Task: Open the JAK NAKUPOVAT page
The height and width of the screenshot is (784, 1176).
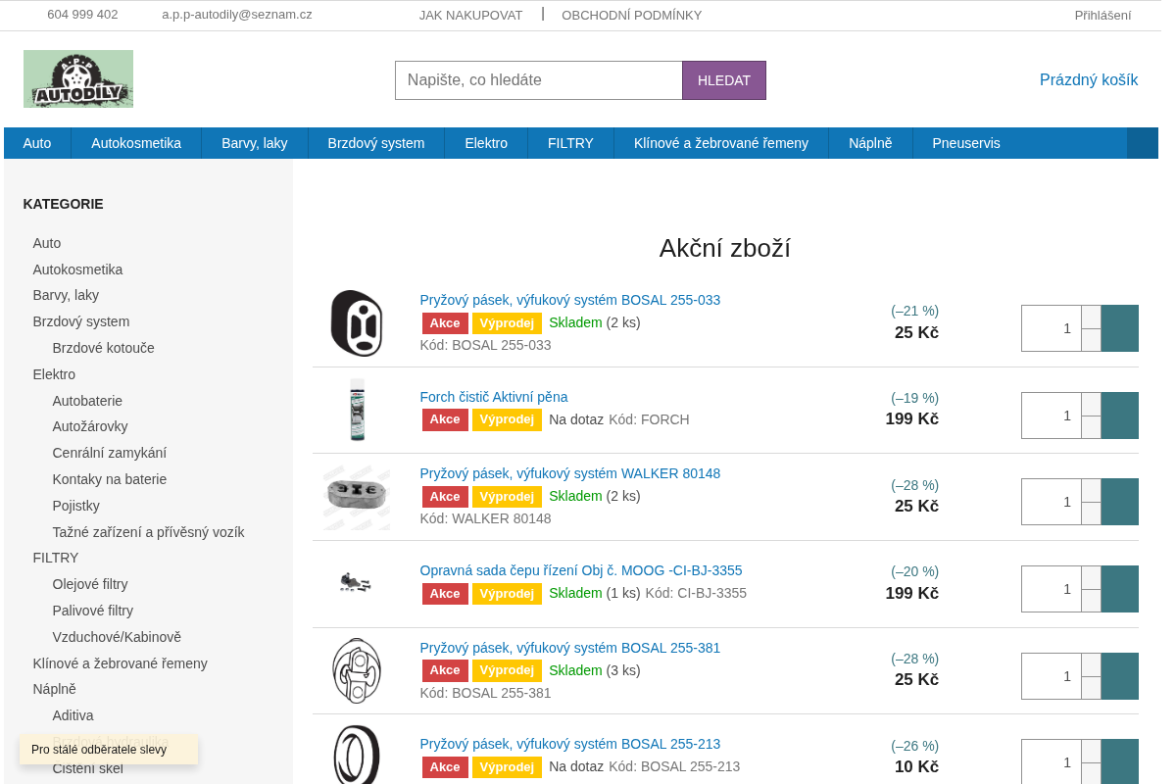Action: pos(470,15)
